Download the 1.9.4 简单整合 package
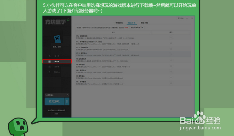The image size is (234, 136). (x=171, y=83)
